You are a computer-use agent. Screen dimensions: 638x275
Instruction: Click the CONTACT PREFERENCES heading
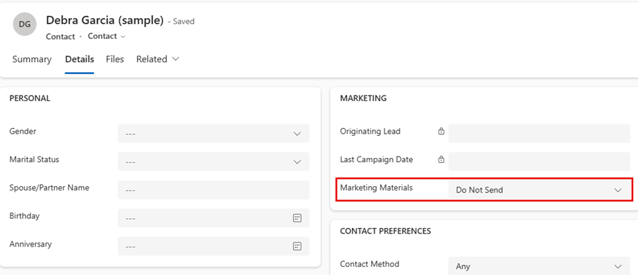click(385, 231)
